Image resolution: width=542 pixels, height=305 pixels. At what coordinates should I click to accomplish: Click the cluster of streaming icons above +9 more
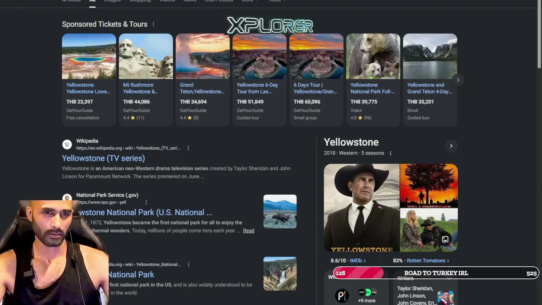(367, 292)
